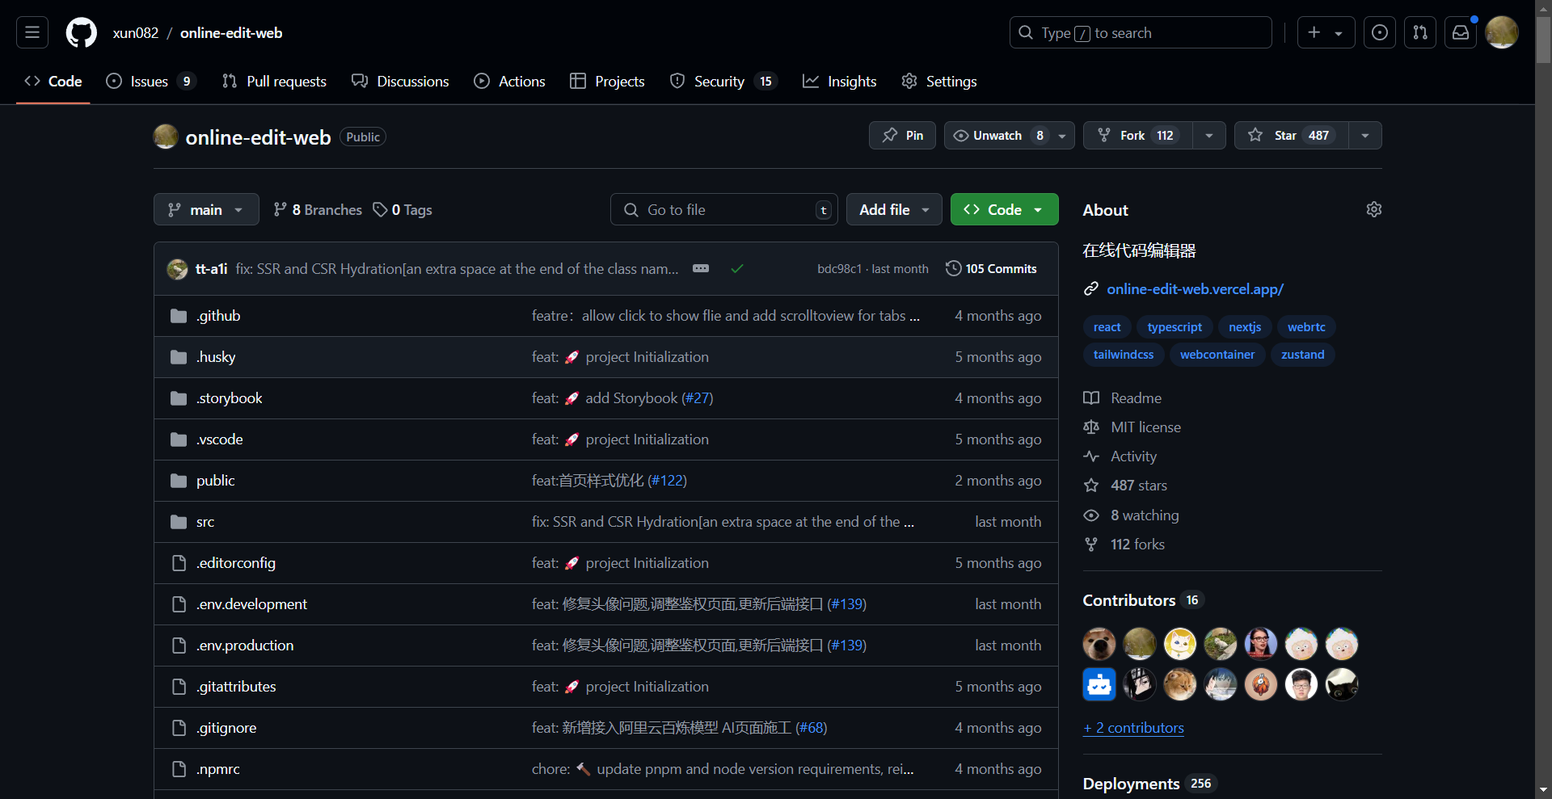Fork the repository
Screen dimensions: 1552x799
click(x=1138, y=135)
